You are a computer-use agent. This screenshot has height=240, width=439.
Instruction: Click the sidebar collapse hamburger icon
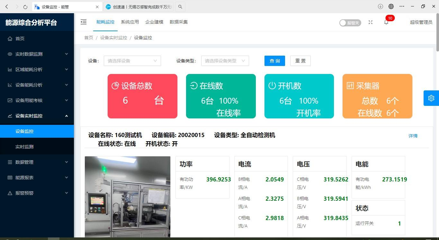click(84, 22)
